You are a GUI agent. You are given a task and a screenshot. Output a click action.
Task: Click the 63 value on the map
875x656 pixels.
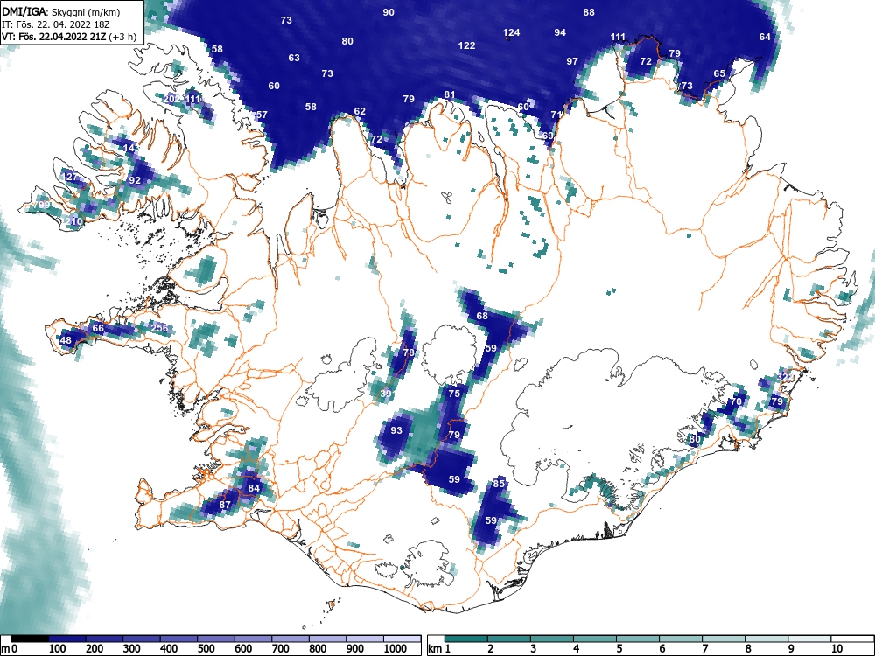294,58
